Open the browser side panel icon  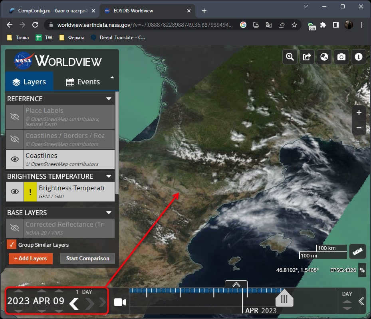[x=336, y=25]
